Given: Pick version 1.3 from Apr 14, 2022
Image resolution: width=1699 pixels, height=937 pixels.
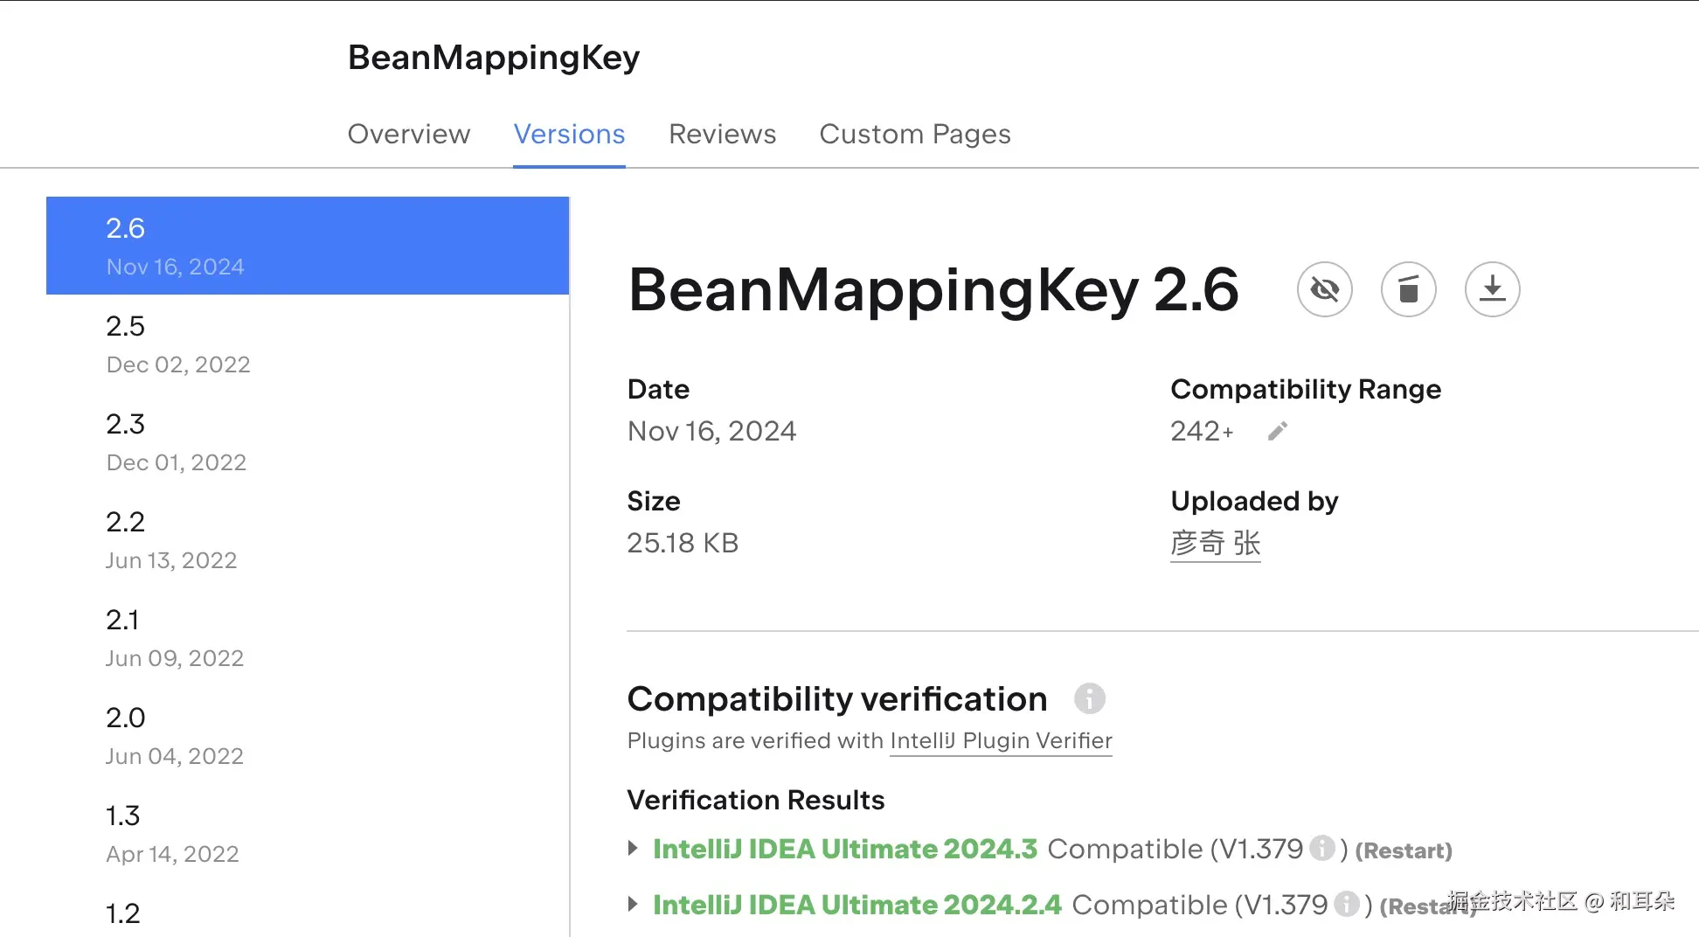Looking at the screenshot, I should [307, 833].
